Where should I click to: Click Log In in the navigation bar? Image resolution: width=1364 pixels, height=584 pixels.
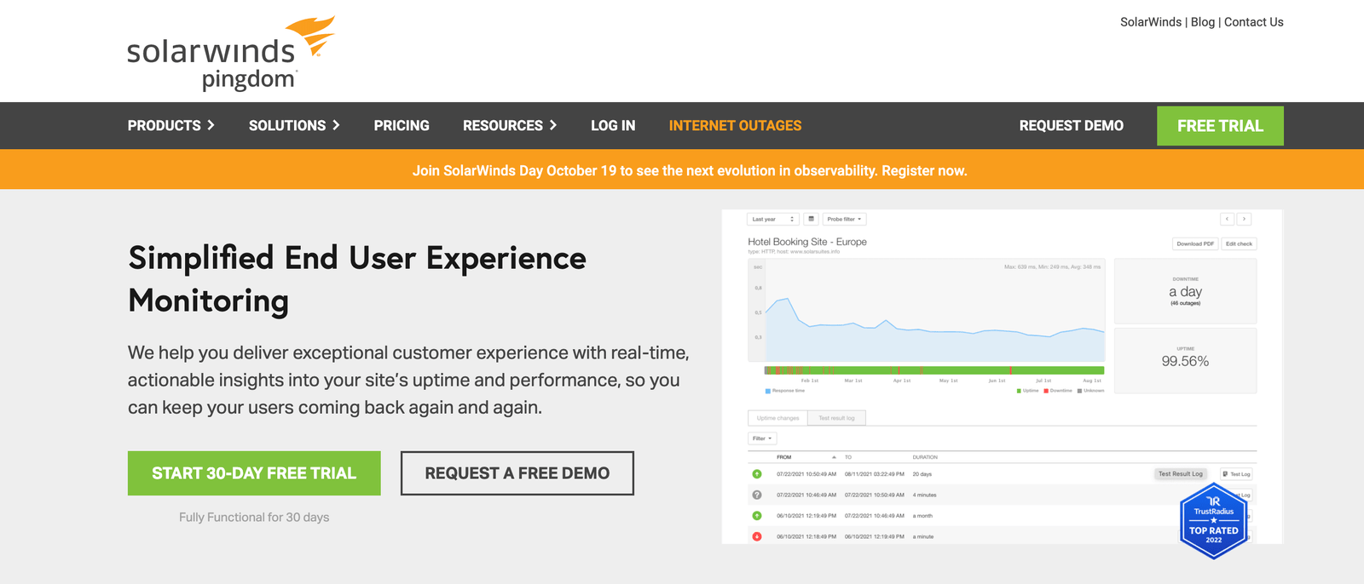[x=613, y=125]
